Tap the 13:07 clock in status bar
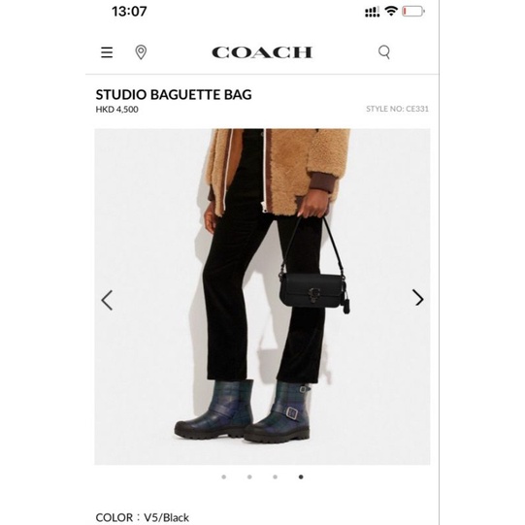The height and width of the screenshot is (525, 525). pos(129,12)
